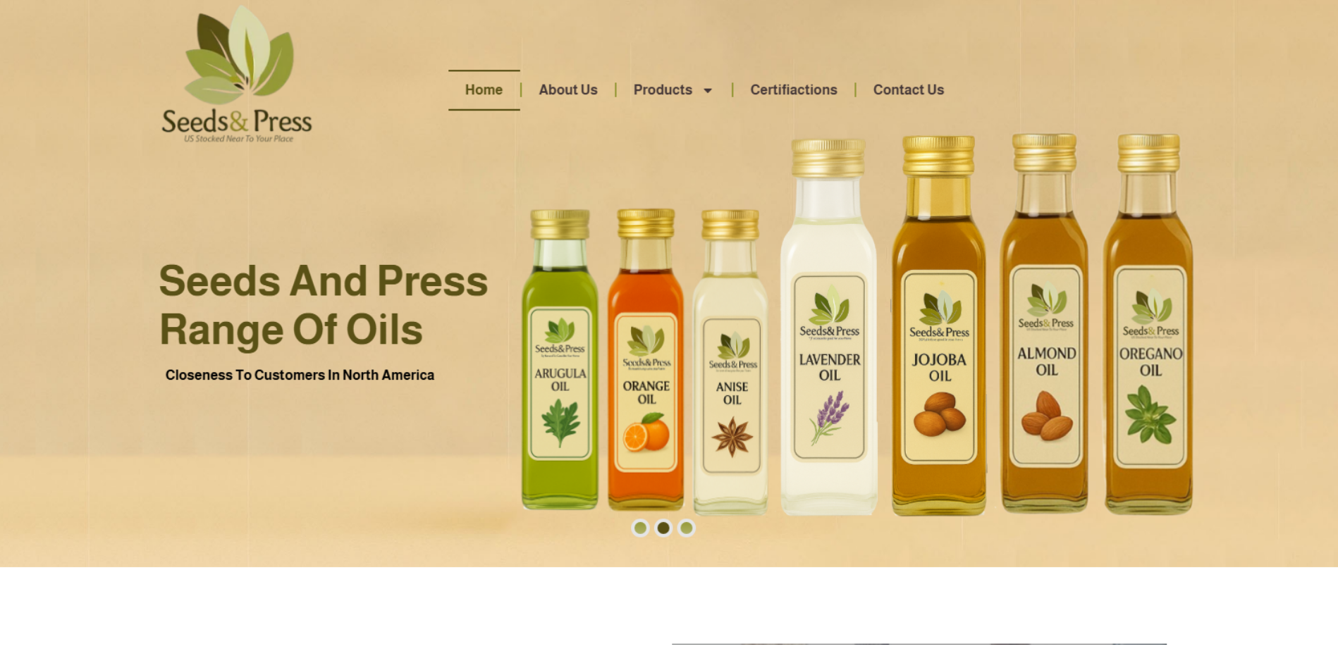1338x651 pixels.
Task: Click the Almond Oil bottle
Action: click(x=1045, y=324)
